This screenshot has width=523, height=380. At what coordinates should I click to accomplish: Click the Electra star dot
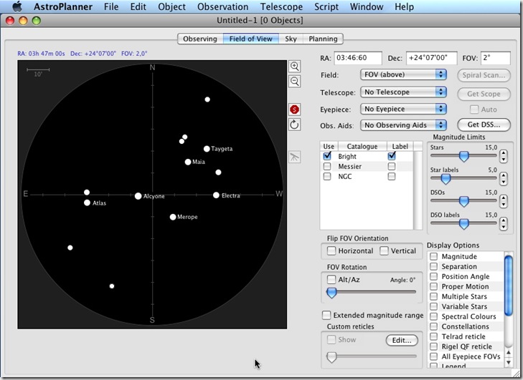216,195
